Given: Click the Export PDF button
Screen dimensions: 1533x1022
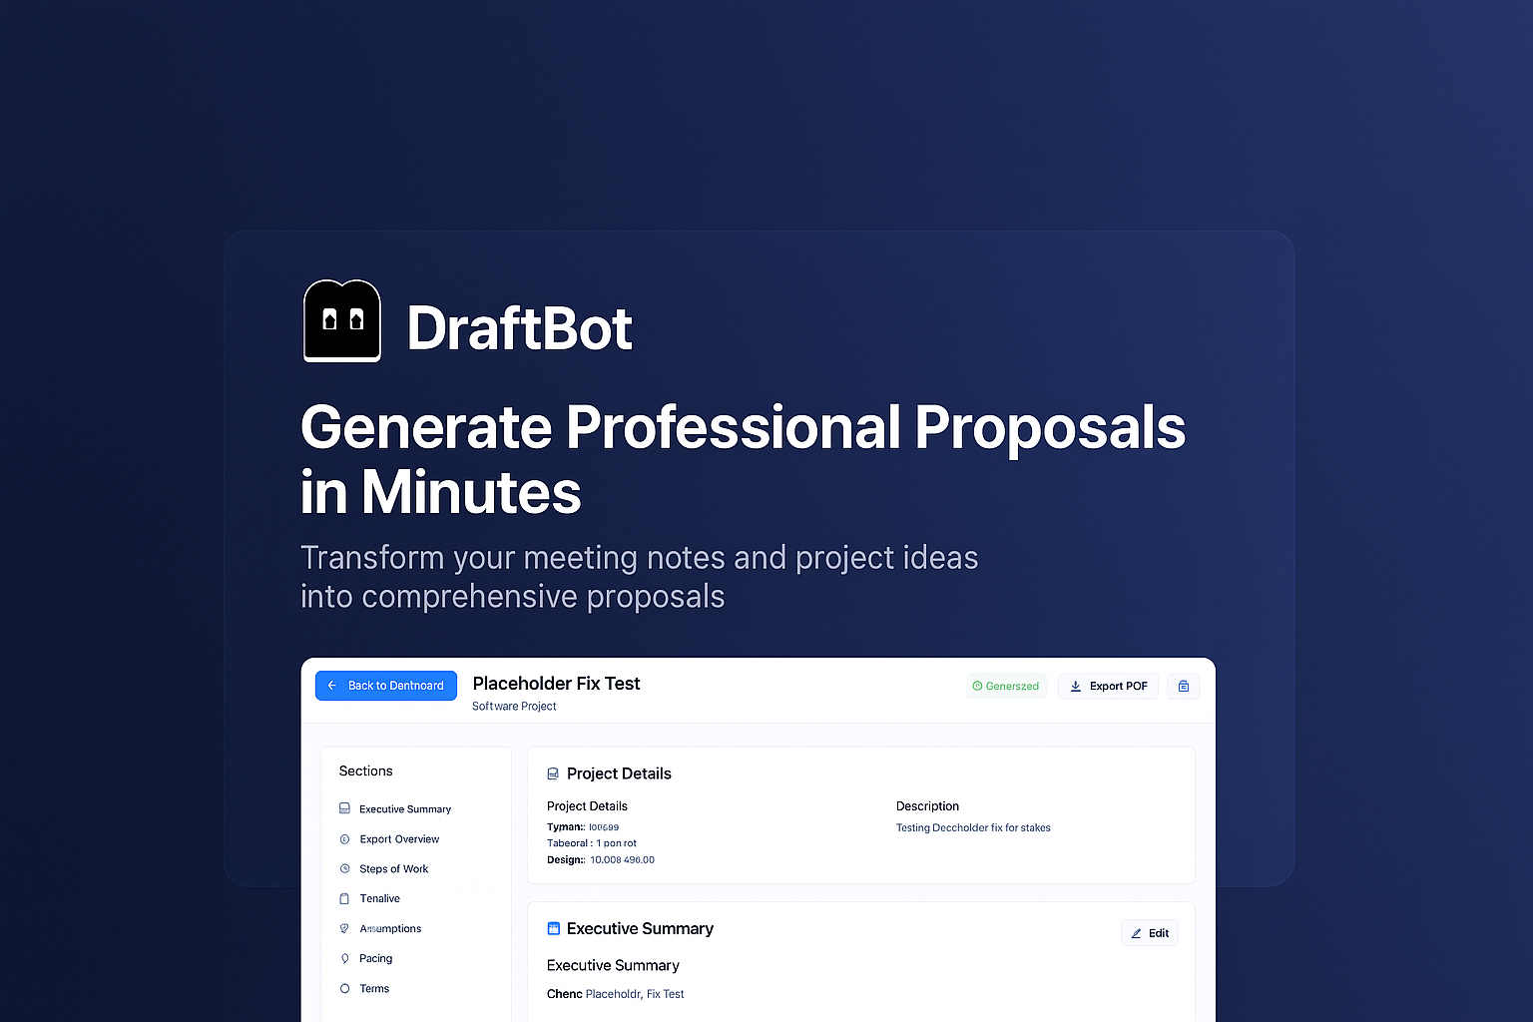Looking at the screenshot, I should tap(1108, 686).
